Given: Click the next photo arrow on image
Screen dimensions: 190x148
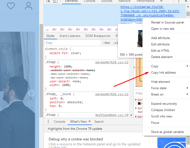Looking at the screenshot, I should (31, 93).
